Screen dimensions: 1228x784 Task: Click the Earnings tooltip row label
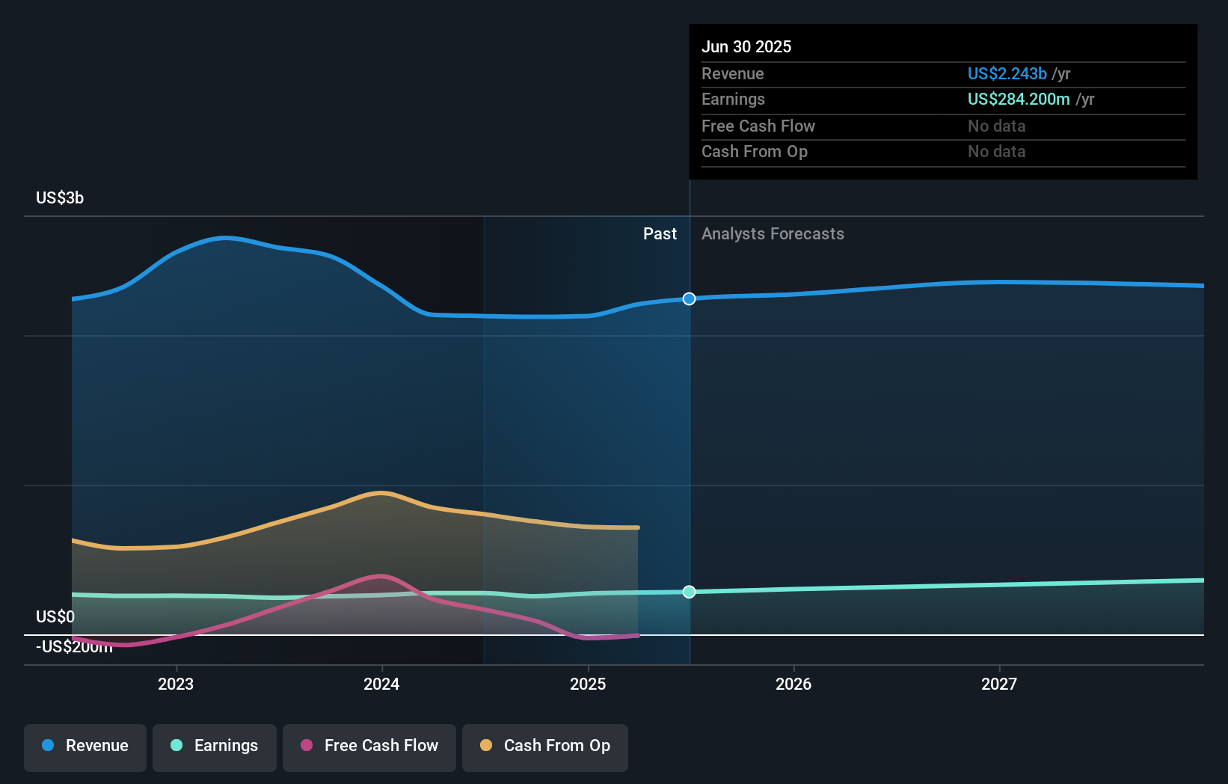click(x=733, y=99)
